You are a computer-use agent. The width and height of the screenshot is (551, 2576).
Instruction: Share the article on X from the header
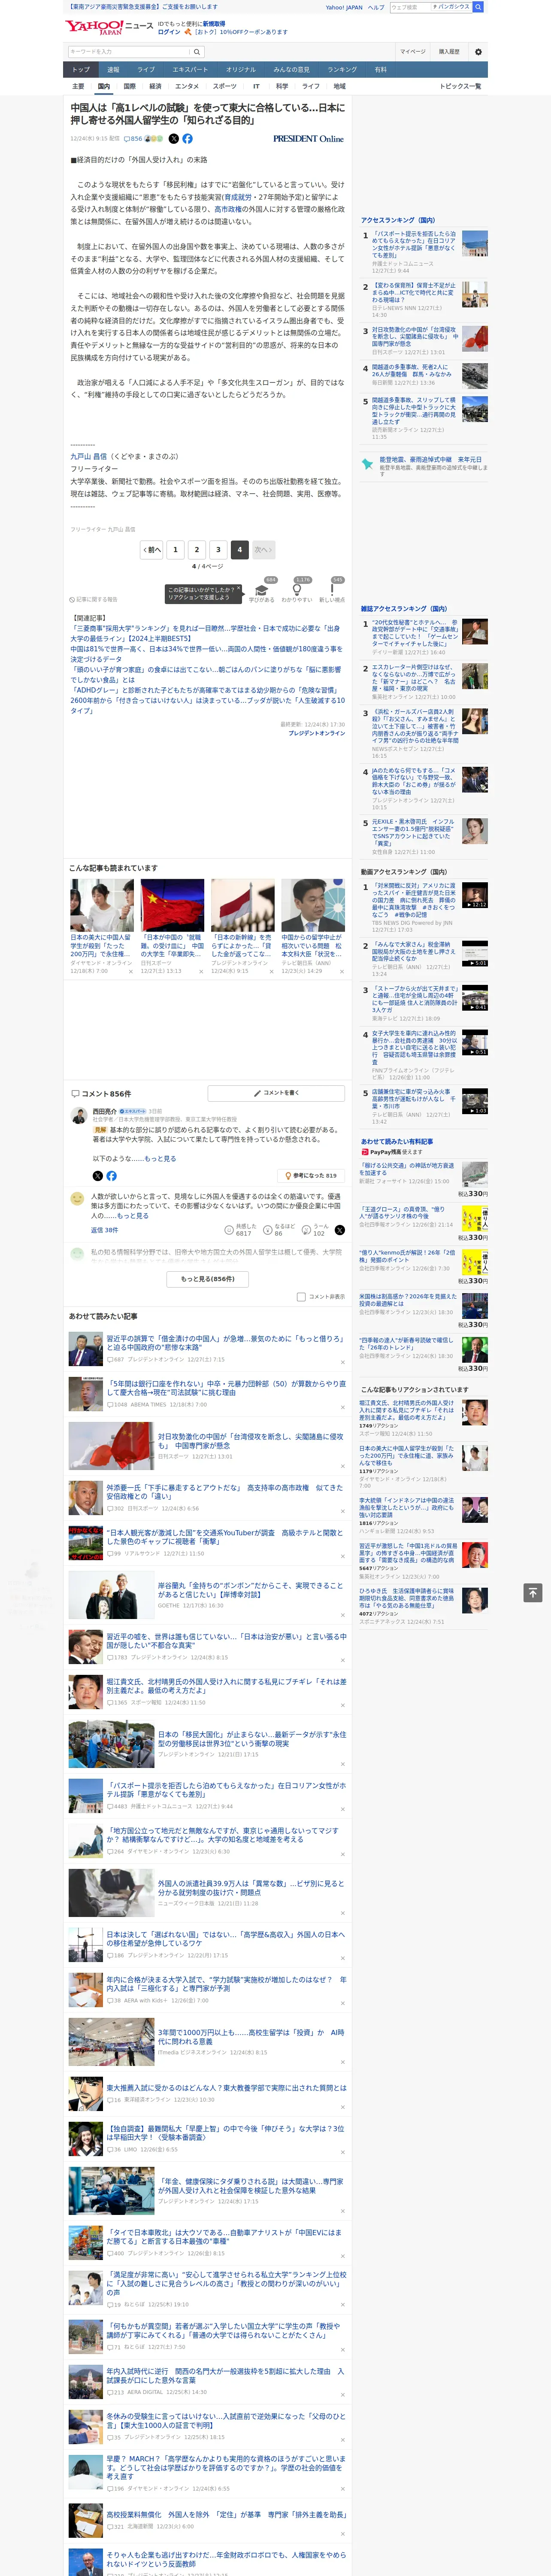173,139
